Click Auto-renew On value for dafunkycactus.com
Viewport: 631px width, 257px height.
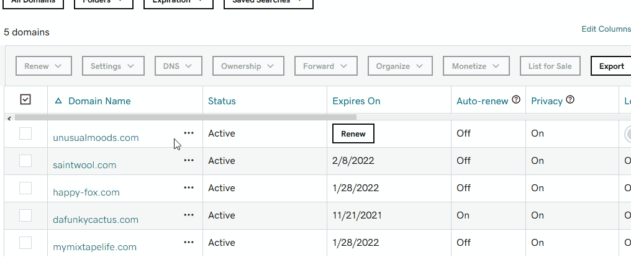tap(463, 215)
